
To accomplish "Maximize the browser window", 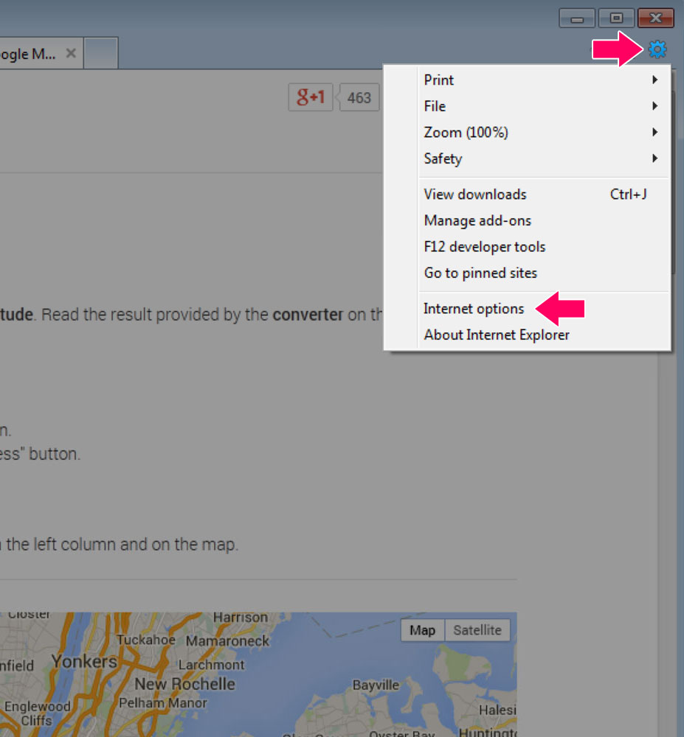I will (616, 18).
